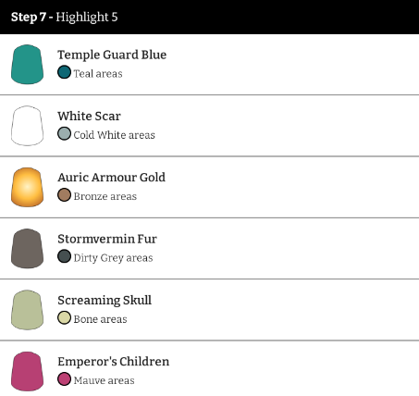
Task: Click the Auric Armour Gold title text
Action: [x=111, y=178]
